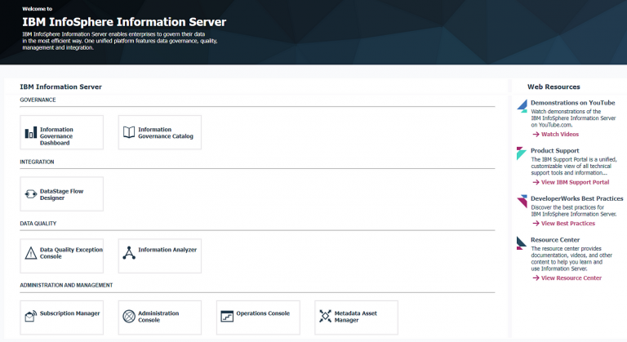627x342 pixels.
Task: Click the IBM InfoSphere Information Server banner title
Action: click(x=124, y=22)
